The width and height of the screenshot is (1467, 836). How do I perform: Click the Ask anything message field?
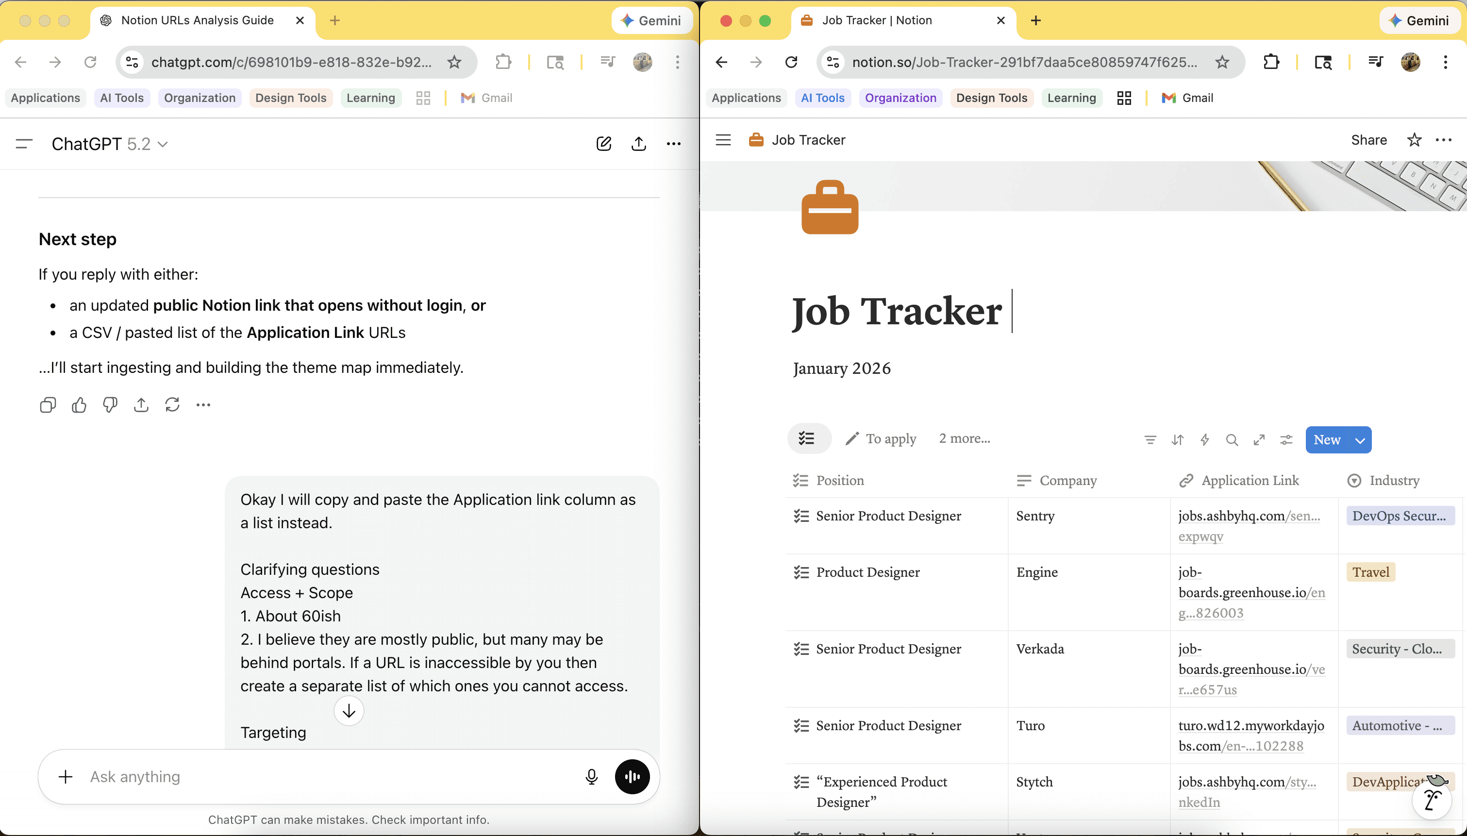[327, 777]
